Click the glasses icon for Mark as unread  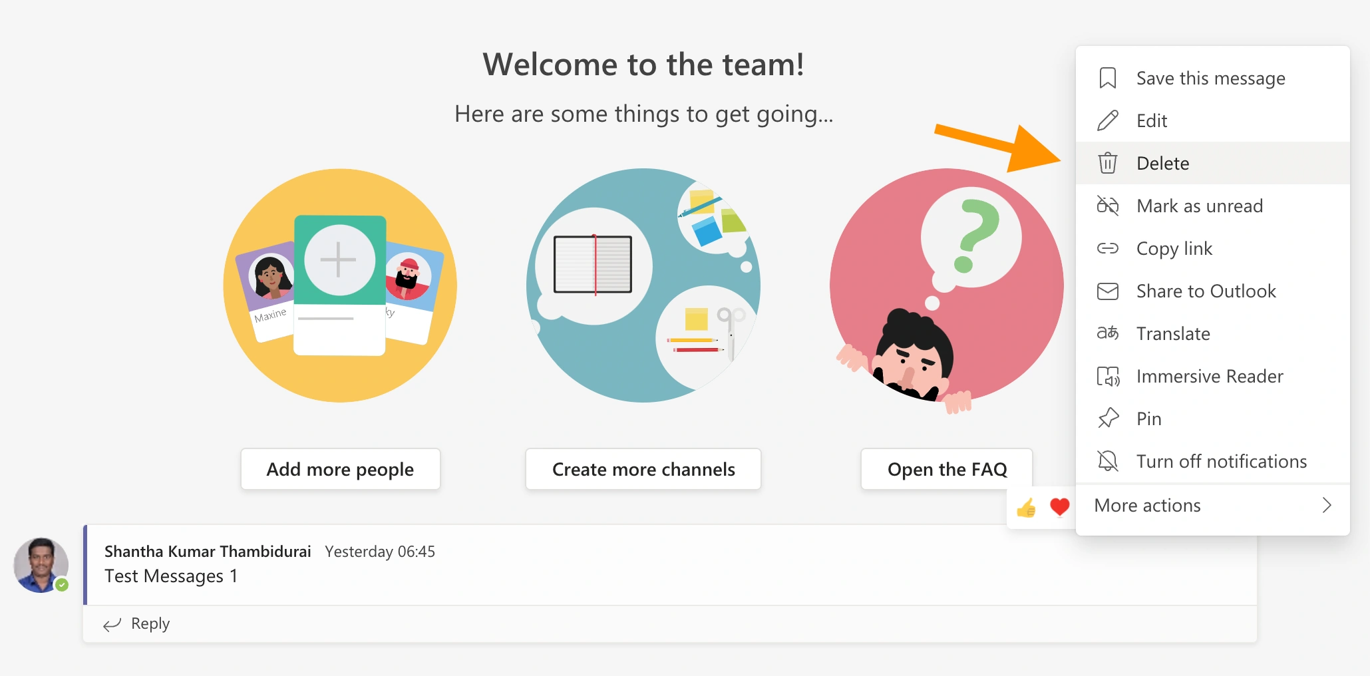click(1108, 206)
